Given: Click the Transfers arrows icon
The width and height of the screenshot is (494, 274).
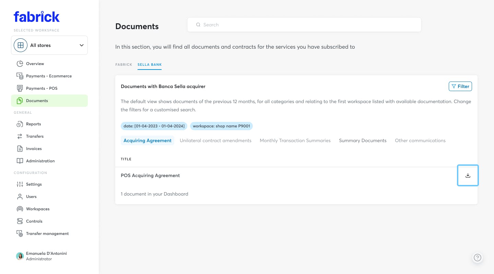Looking at the screenshot, I should click(x=20, y=136).
